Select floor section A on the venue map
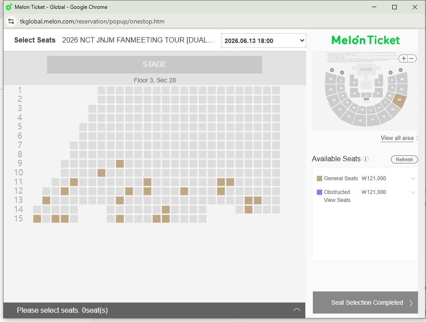 [354, 82]
